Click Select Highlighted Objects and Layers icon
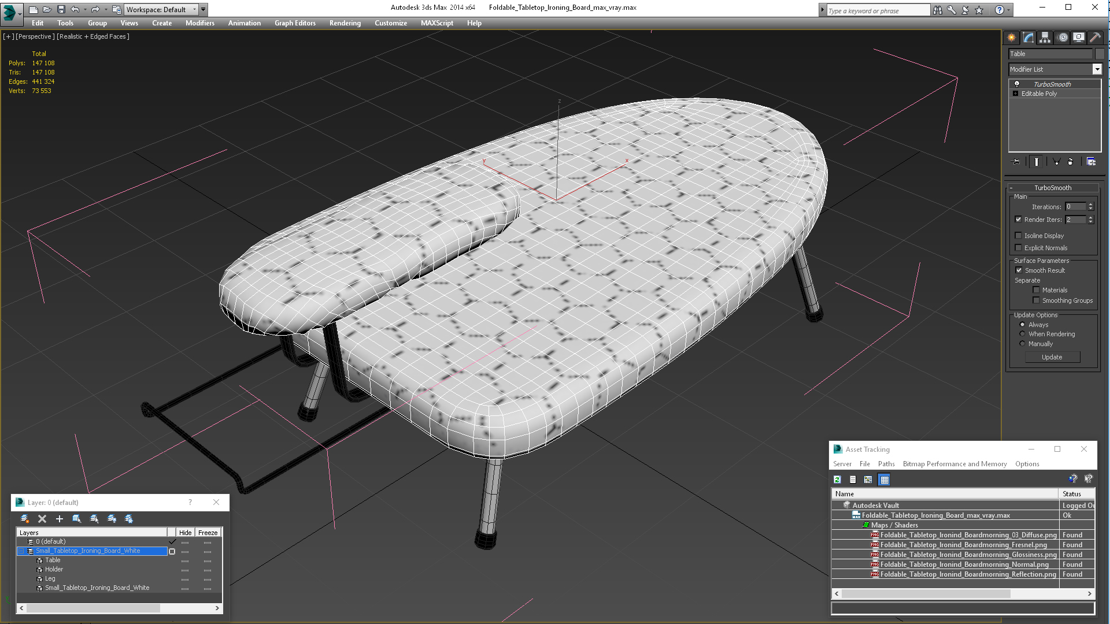 pyautogui.click(x=77, y=519)
